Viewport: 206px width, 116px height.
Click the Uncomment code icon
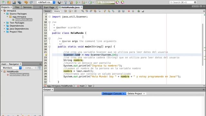143,11
